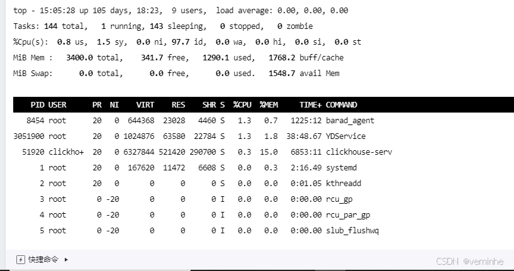
Task: Click the %MEM column header
Action: (x=269, y=105)
